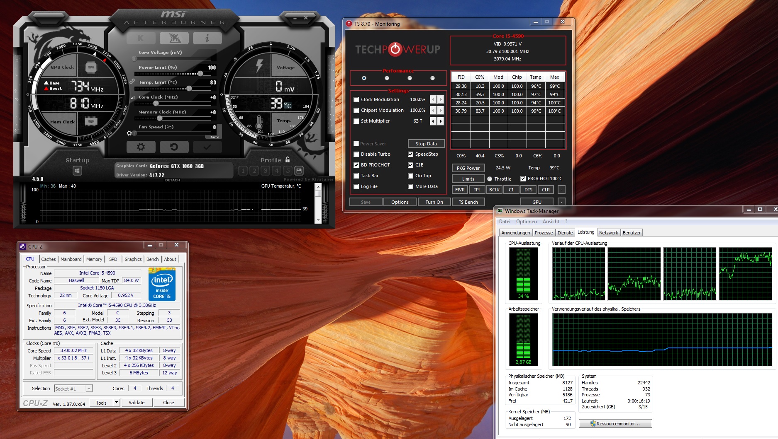Click the ThrottleStop red title bar icon
Screen dimensions: 778x439
click(x=349, y=24)
